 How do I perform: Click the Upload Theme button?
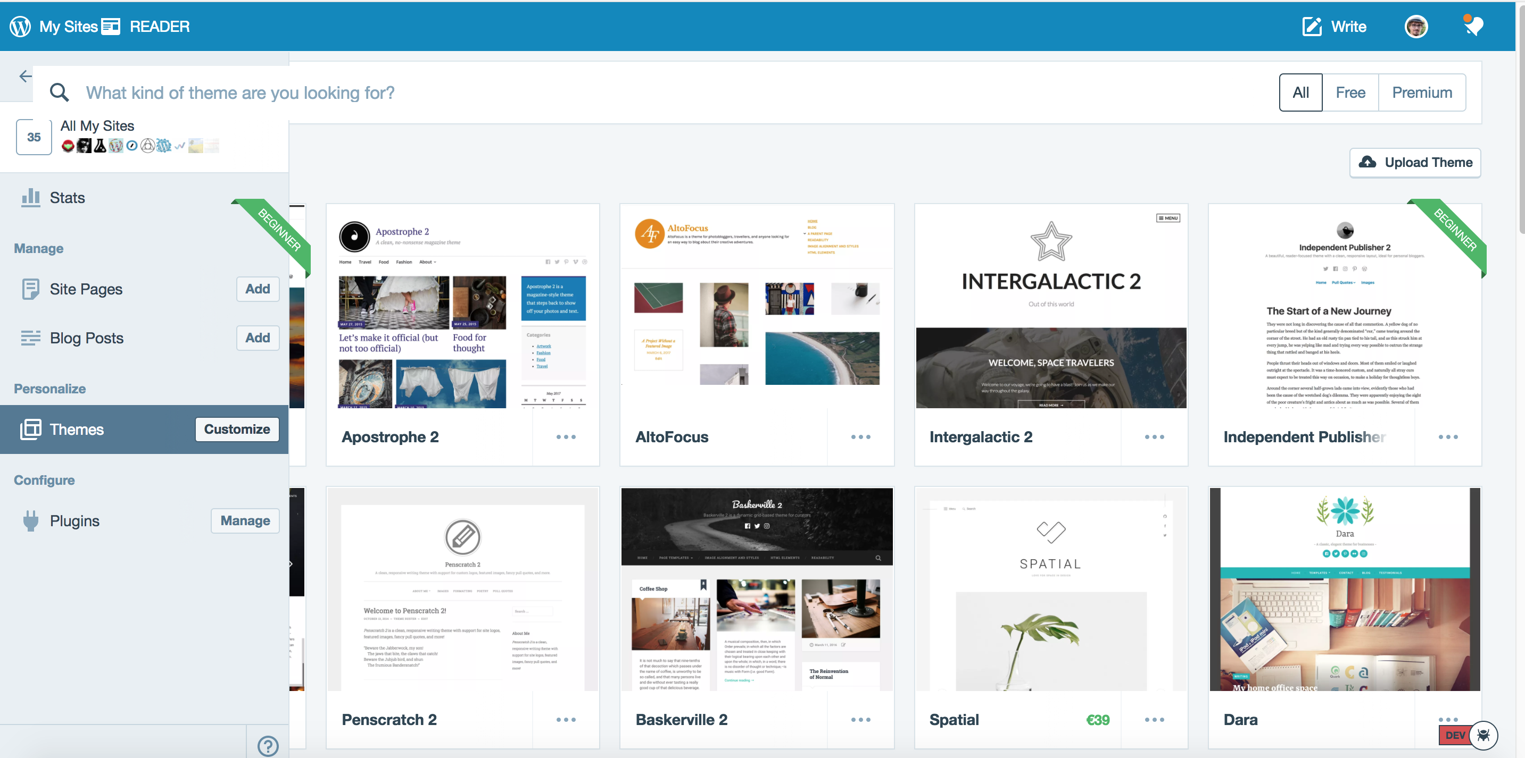click(x=1415, y=162)
